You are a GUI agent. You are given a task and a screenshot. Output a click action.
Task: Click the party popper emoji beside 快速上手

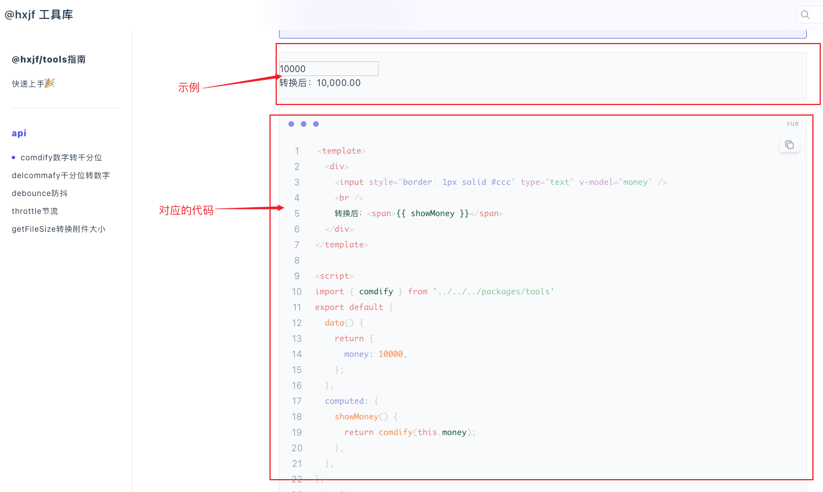click(x=50, y=83)
